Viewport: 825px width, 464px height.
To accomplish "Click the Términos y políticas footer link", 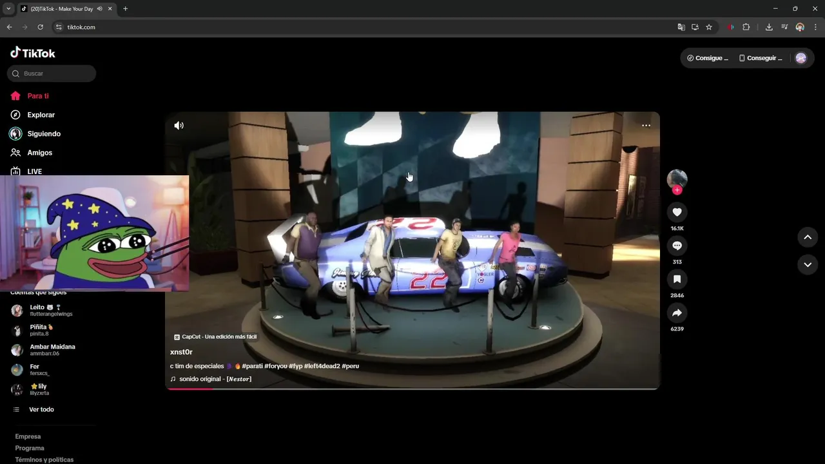I will [44, 459].
